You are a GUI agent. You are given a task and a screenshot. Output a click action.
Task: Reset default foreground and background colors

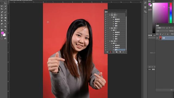click(1, 36)
